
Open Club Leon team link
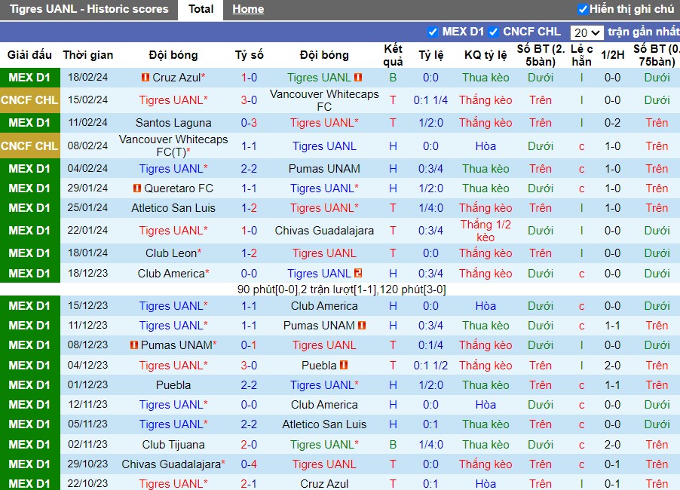coord(171,253)
